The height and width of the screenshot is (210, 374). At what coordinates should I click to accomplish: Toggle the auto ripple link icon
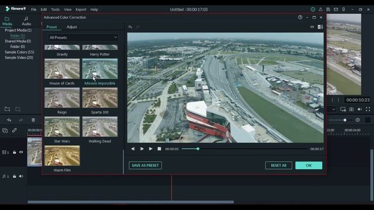pyautogui.click(x=14, y=130)
